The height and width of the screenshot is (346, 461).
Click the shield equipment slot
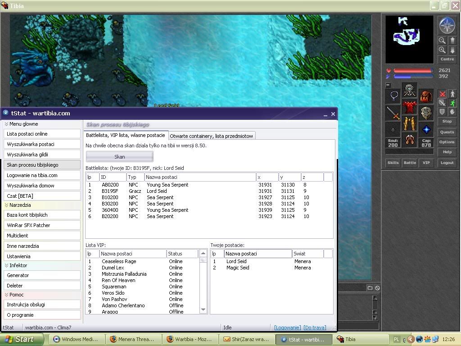pos(426,113)
